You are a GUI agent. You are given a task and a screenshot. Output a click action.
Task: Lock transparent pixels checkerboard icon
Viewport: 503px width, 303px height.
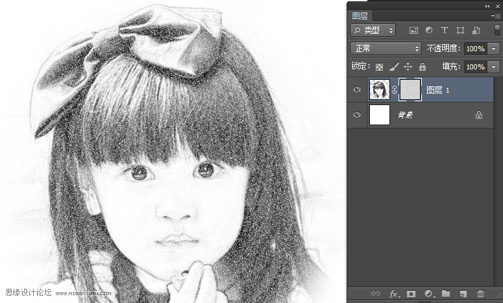click(379, 67)
